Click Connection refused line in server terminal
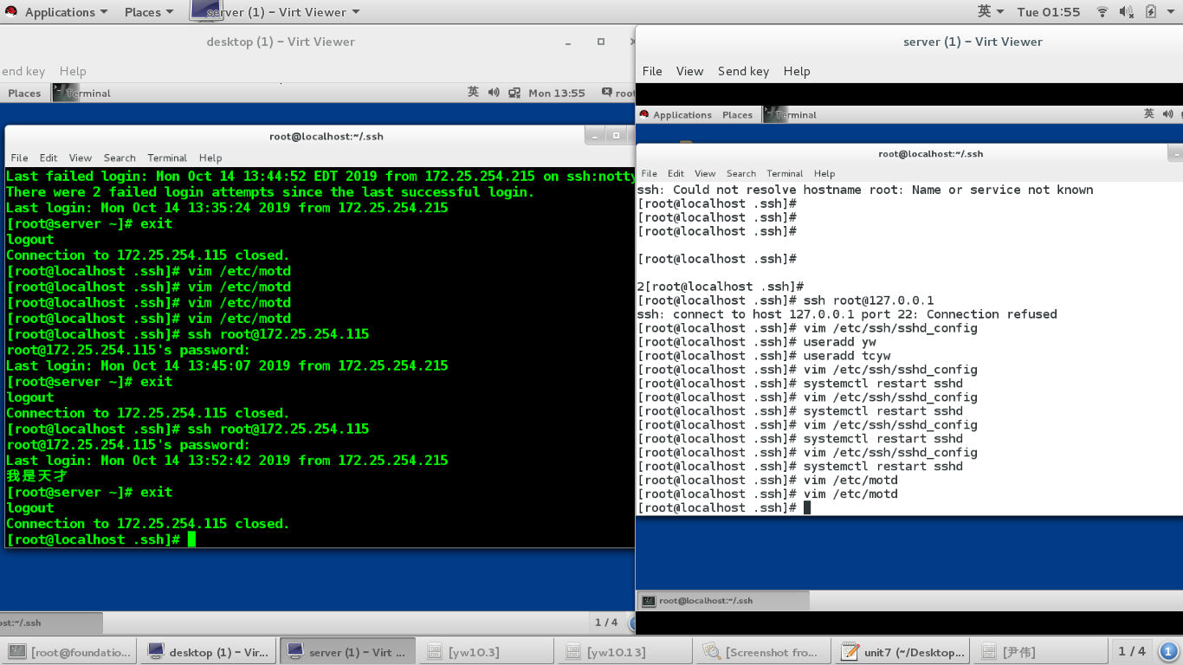 [x=847, y=313]
